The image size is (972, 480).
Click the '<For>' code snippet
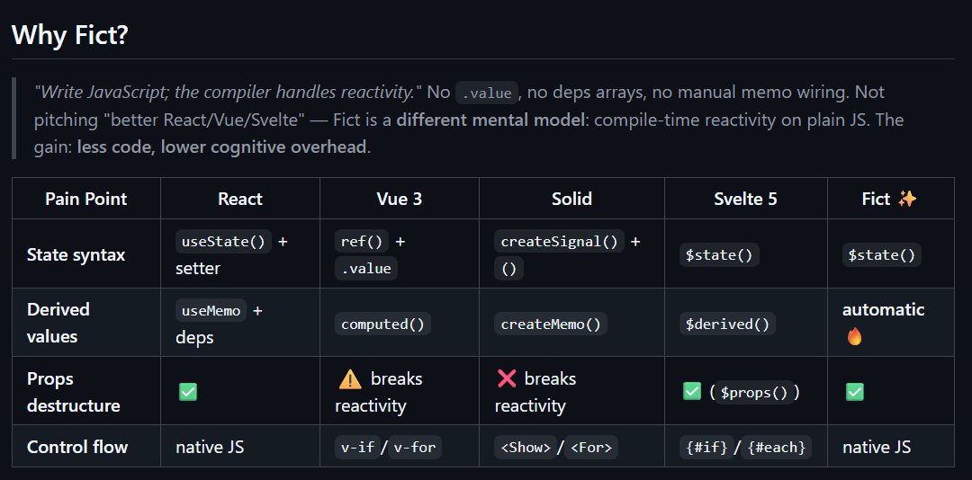coord(590,447)
